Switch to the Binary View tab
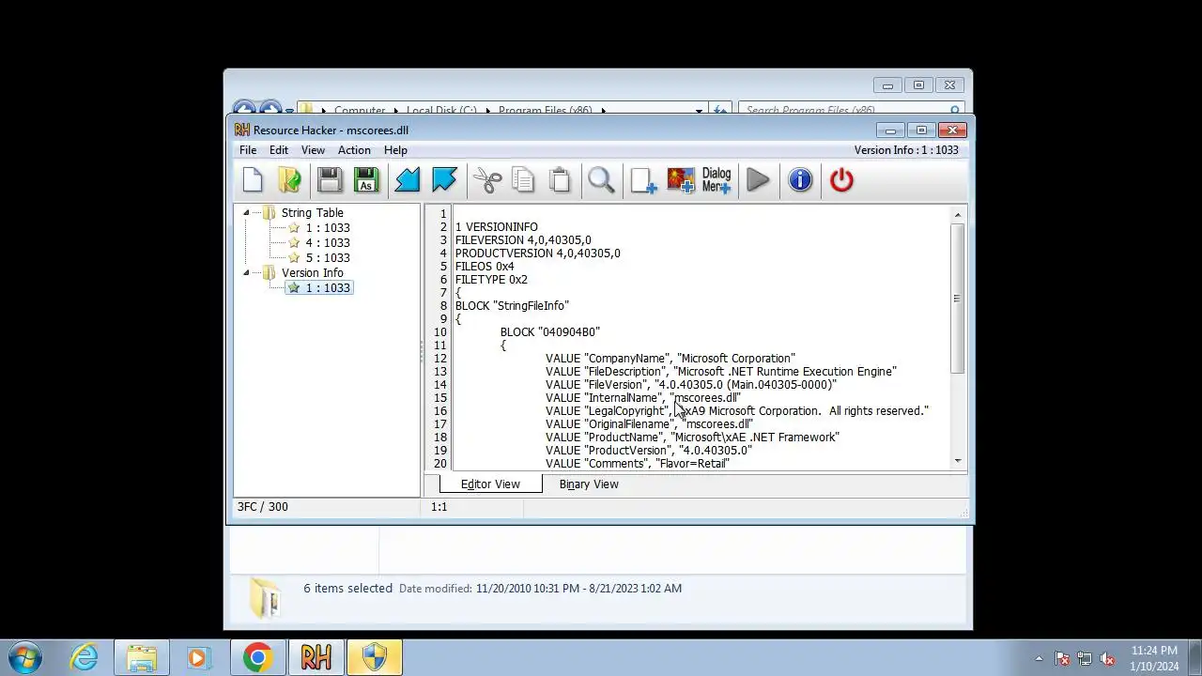The height and width of the screenshot is (676, 1202). point(589,484)
